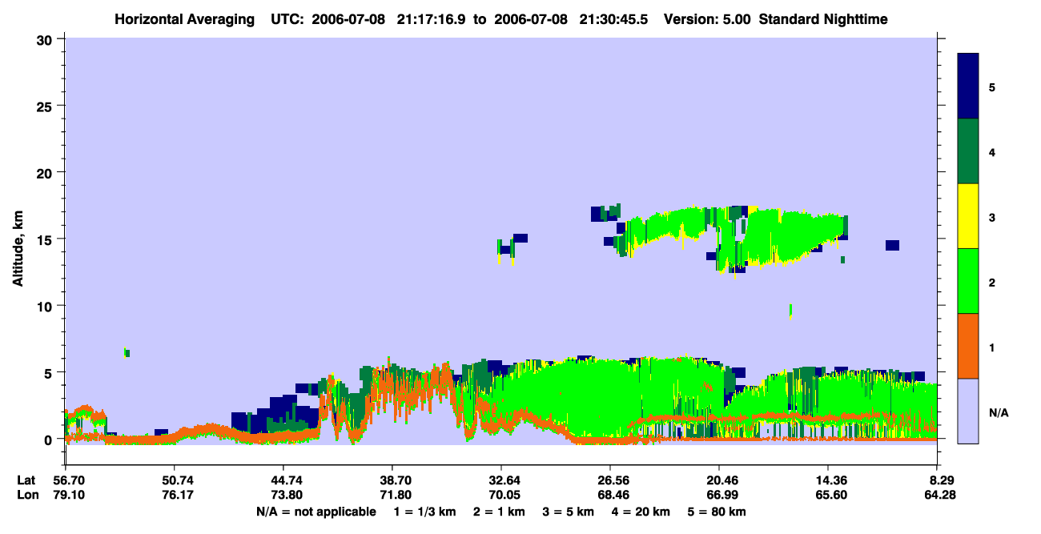Click the colorbar label 'N/A'
Image resolution: width=1041 pixels, height=534 pixels.
coord(998,412)
